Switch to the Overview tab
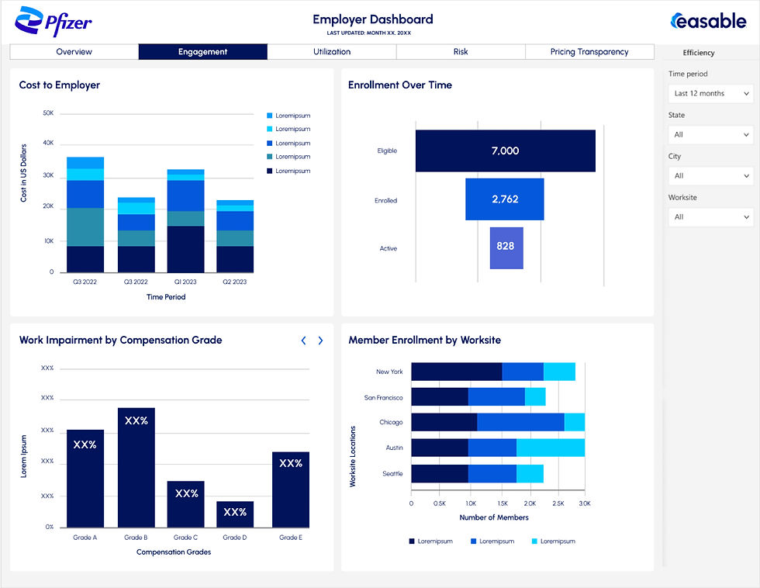The height and width of the screenshot is (588, 760). (x=74, y=51)
